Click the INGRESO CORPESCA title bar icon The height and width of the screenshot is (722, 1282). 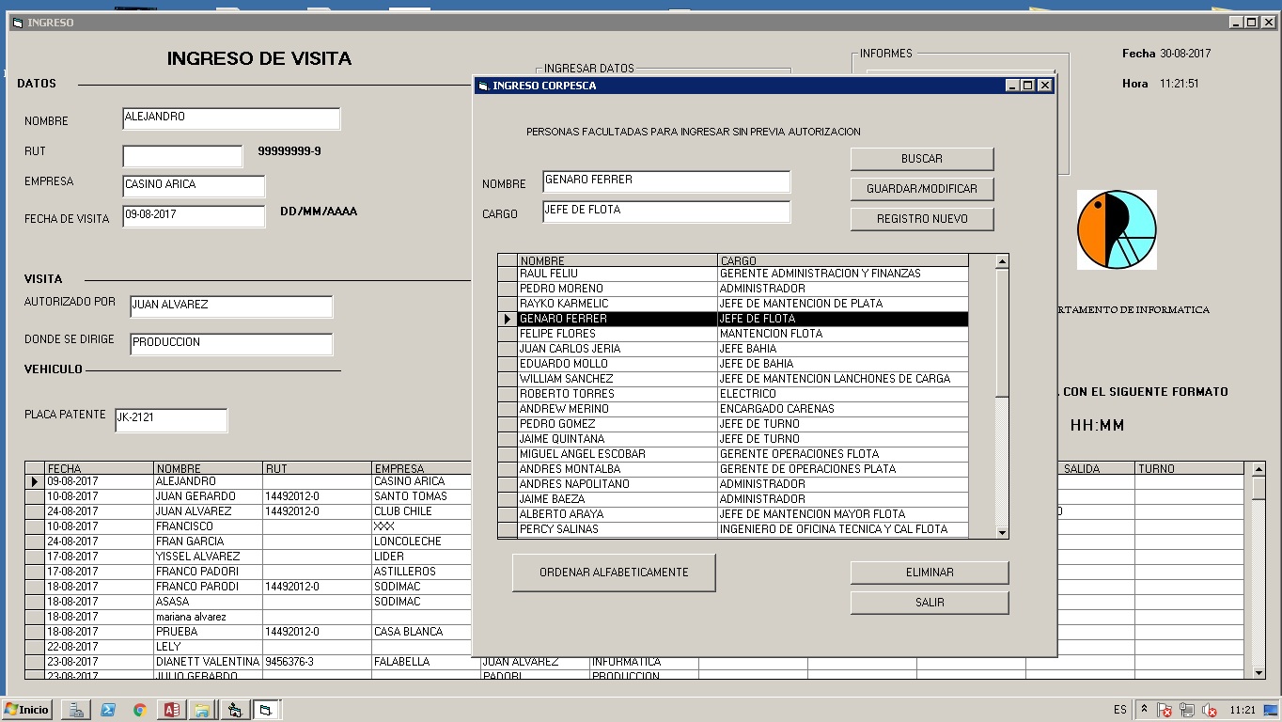[x=483, y=86]
